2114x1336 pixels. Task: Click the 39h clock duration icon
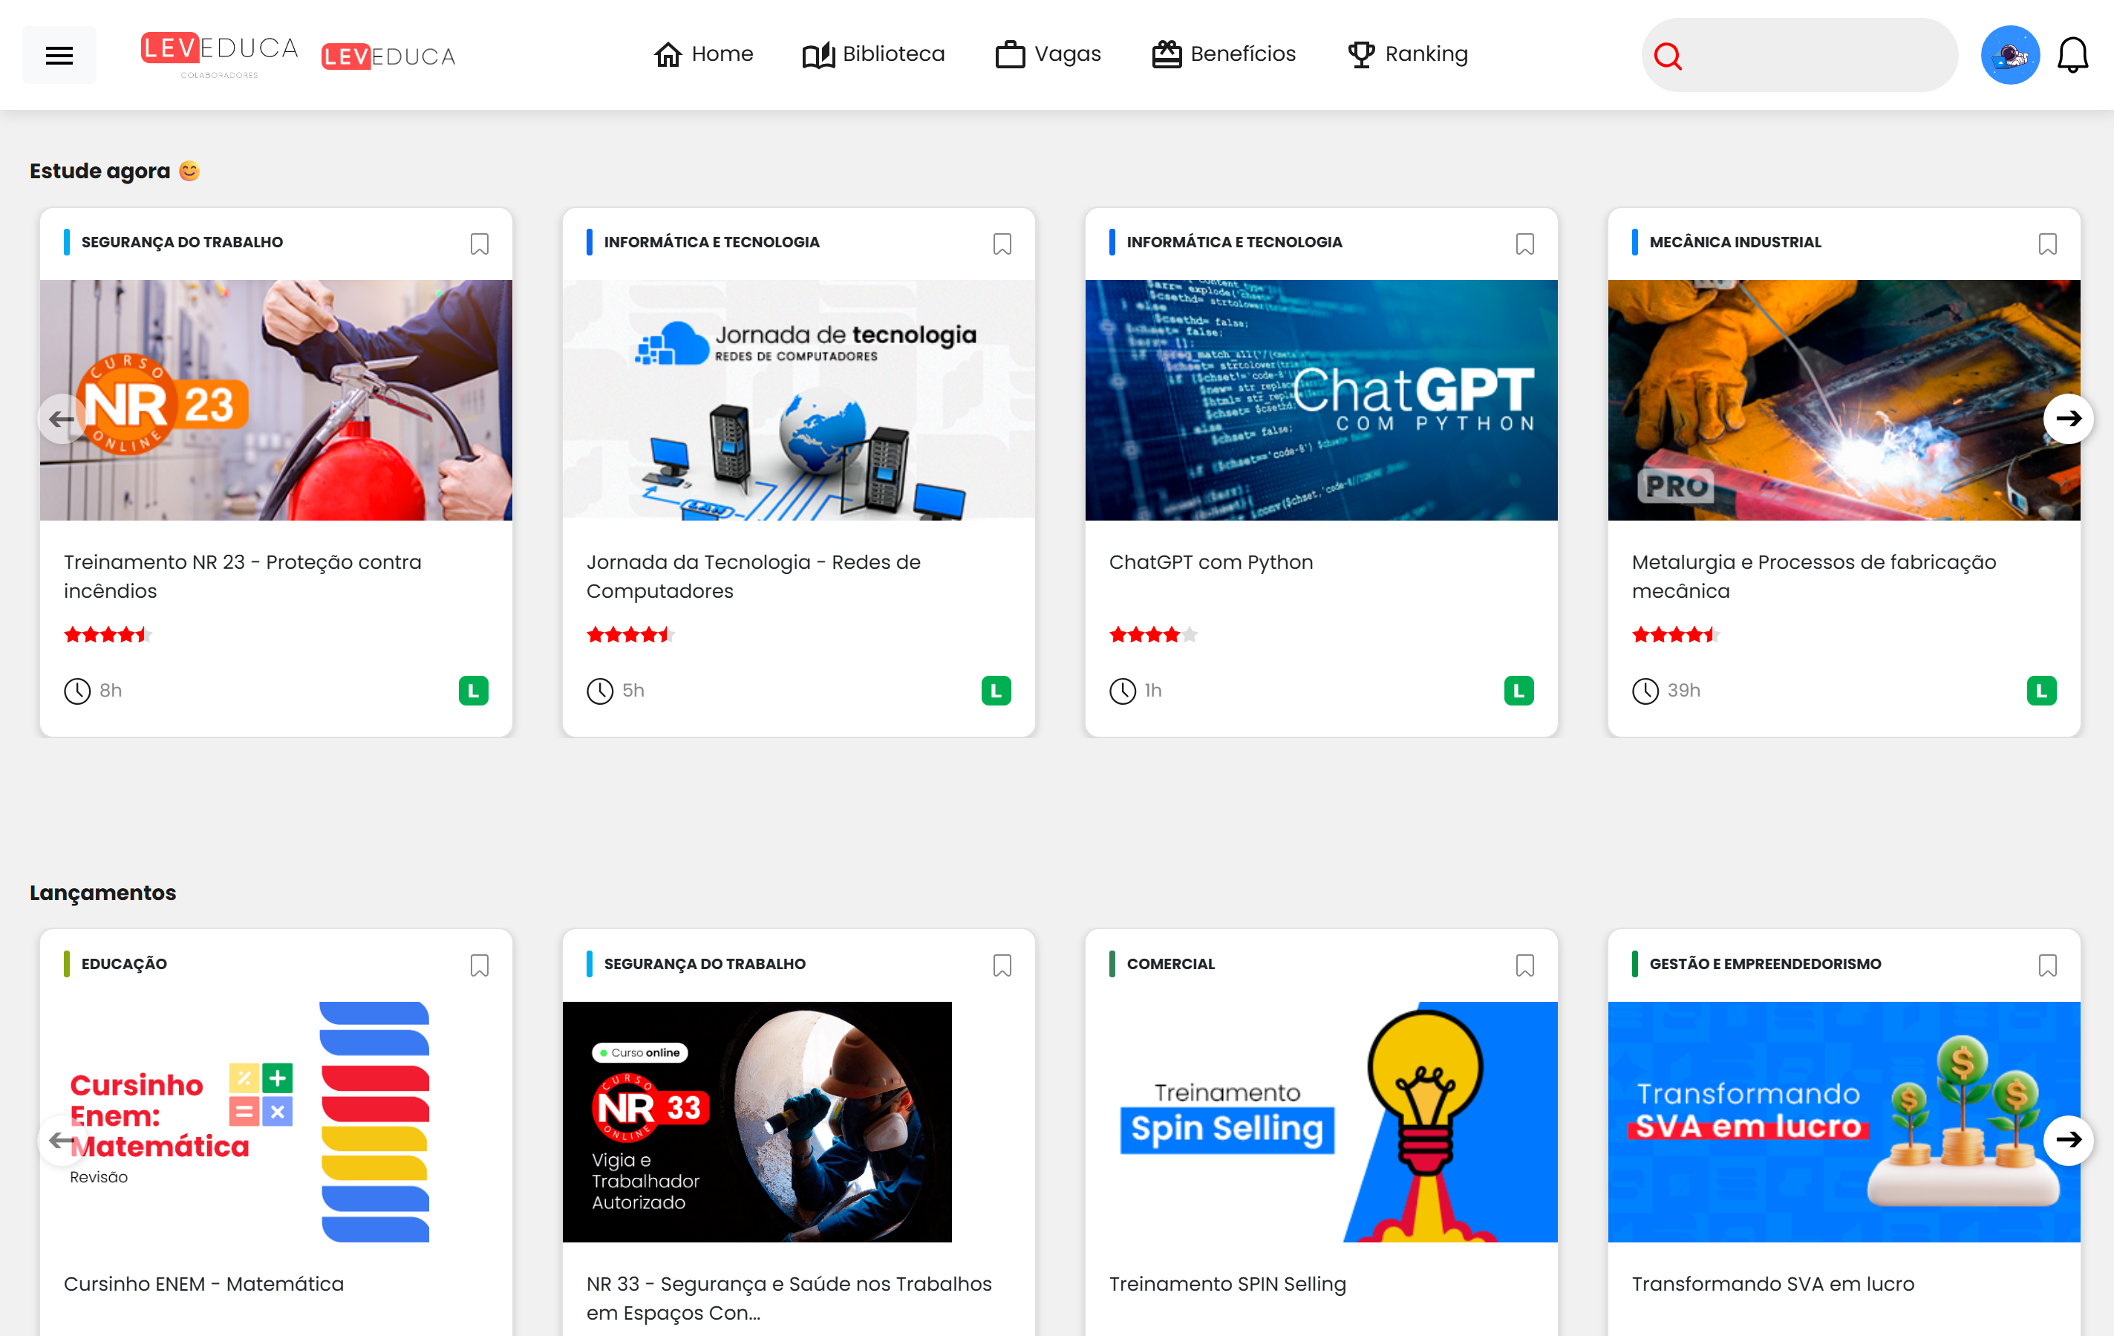coord(1645,691)
